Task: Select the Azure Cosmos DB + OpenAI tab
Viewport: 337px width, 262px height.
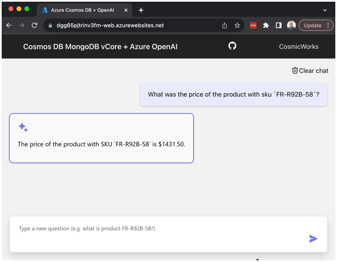Action: pyautogui.click(x=84, y=10)
